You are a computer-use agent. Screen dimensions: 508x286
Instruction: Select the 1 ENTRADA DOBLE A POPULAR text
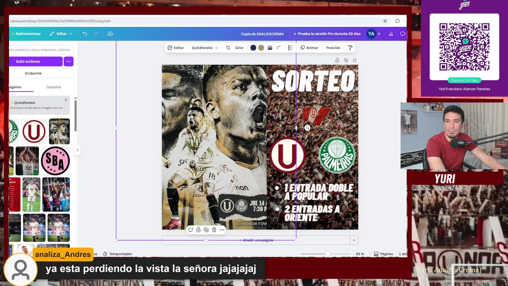(x=319, y=192)
